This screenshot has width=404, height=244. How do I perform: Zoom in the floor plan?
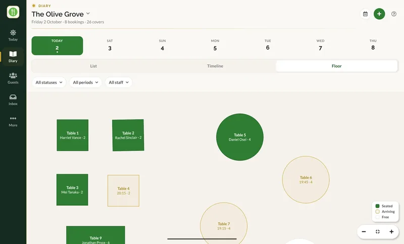click(x=391, y=232)
